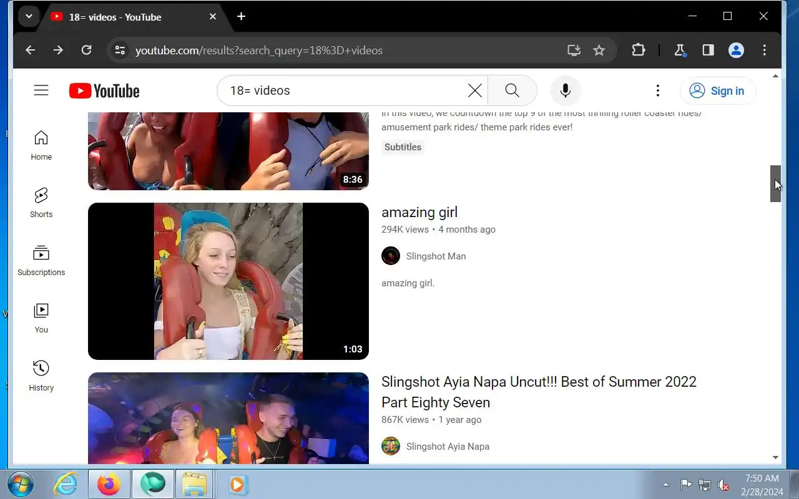The height and width of the screenshot is (499, 799).
Task: Open tab search dropdown arrow
Action: coord(29,16)
